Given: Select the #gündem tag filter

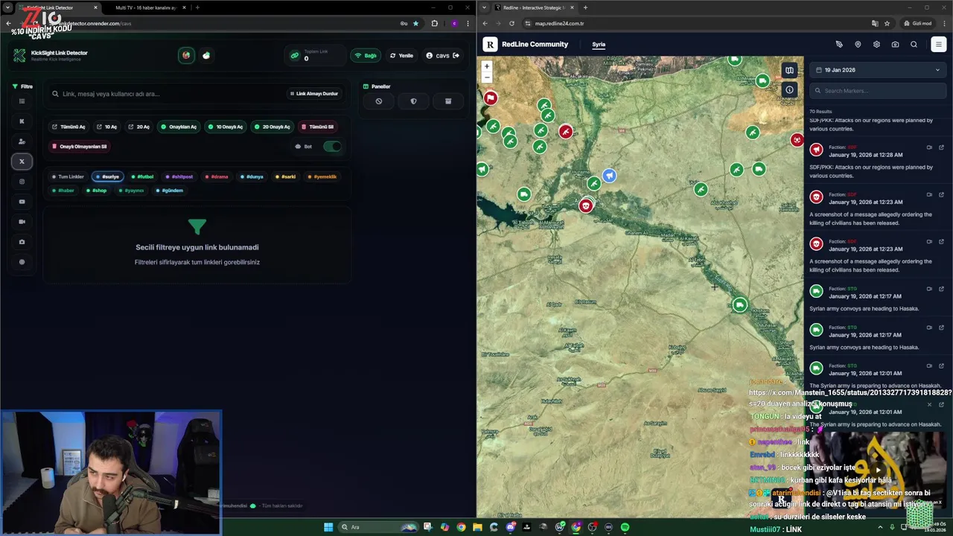Looking at the screenshot, I should tap(170, 191).
